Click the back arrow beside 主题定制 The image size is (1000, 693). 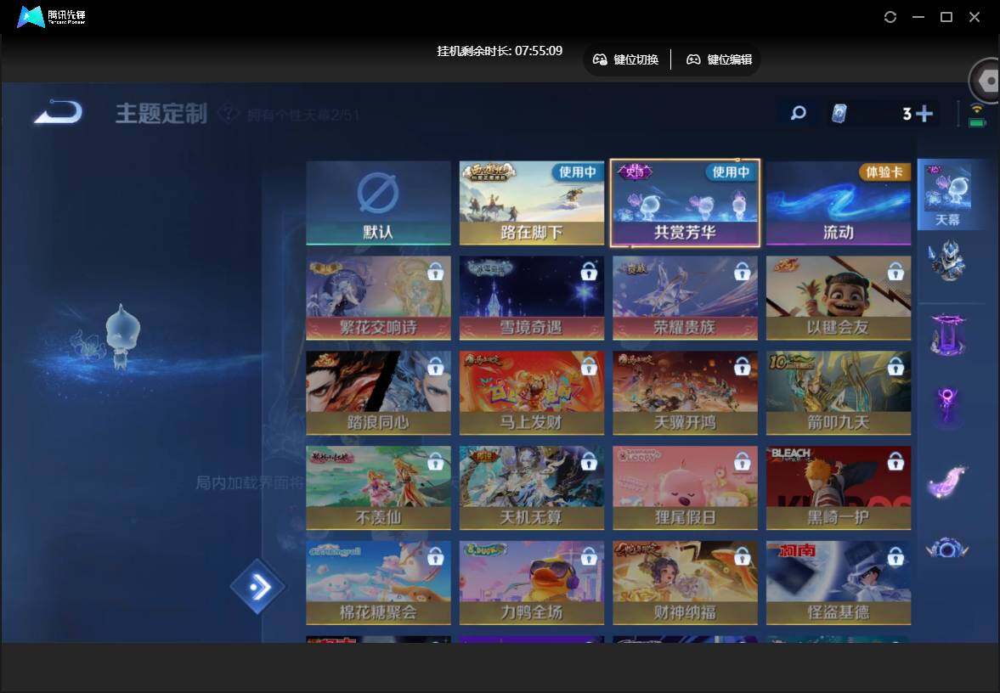[58, 112]
